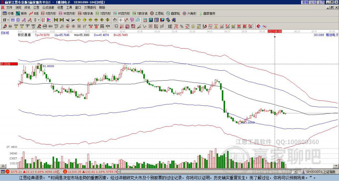Viewport: 339px width, 181px height.
Task: Open the calendar date icon
Action: coord(145,20)
